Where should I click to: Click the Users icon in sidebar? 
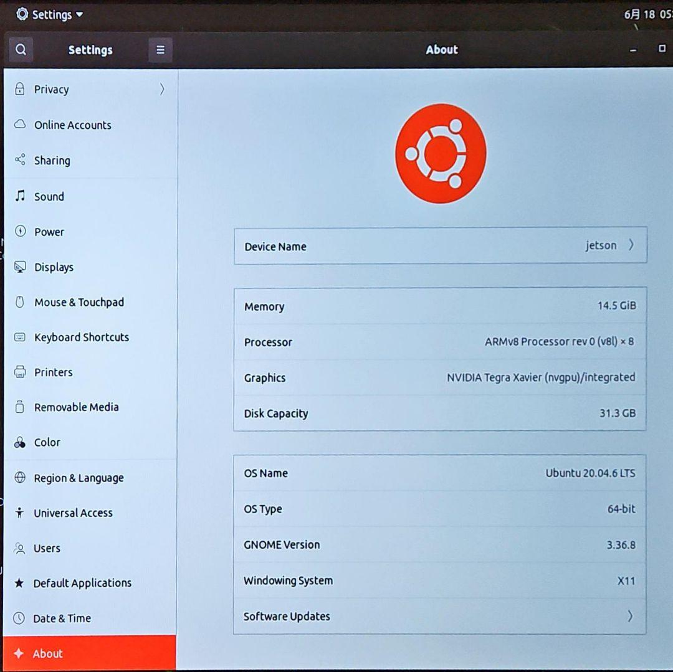click(19, 548)
